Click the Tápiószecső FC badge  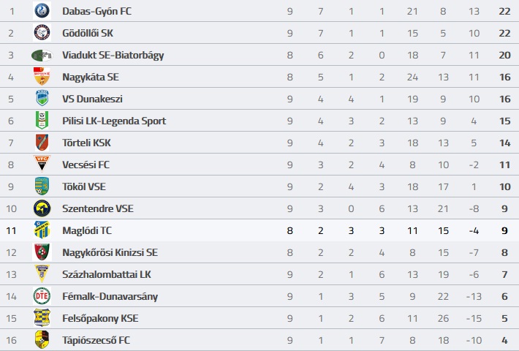(x=42, y=340)
